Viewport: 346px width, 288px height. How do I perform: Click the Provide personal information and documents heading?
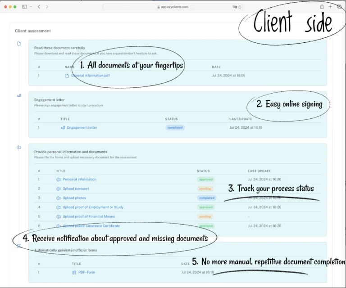point(71,152)
